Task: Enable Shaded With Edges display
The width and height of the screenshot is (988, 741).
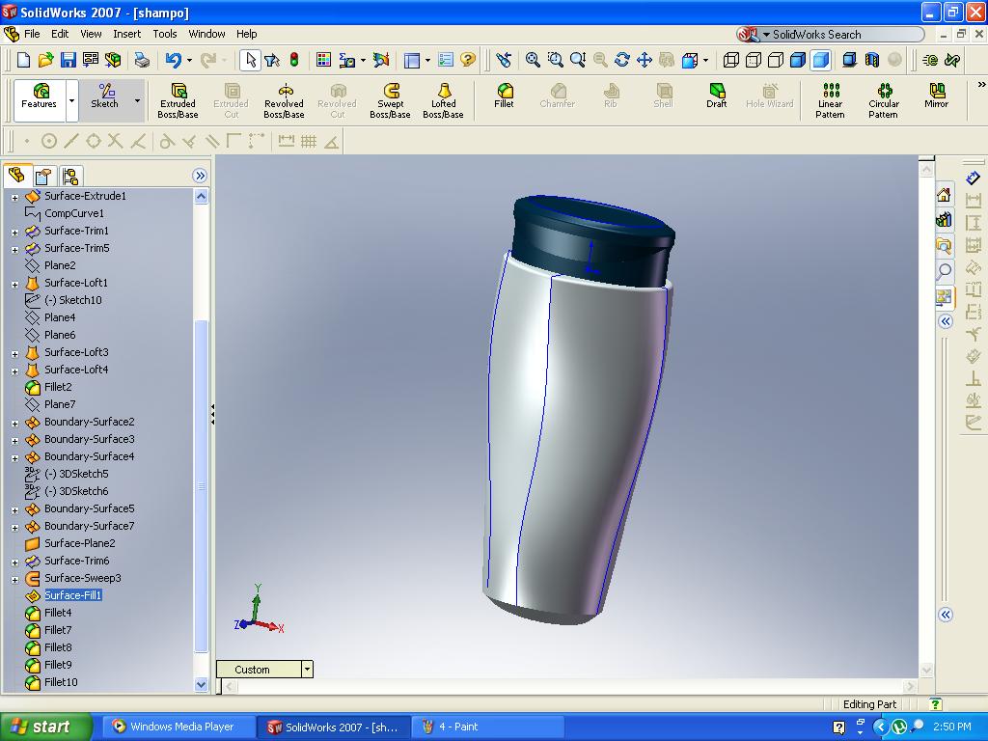Action: pyautogui.click(x=798, y=60)
